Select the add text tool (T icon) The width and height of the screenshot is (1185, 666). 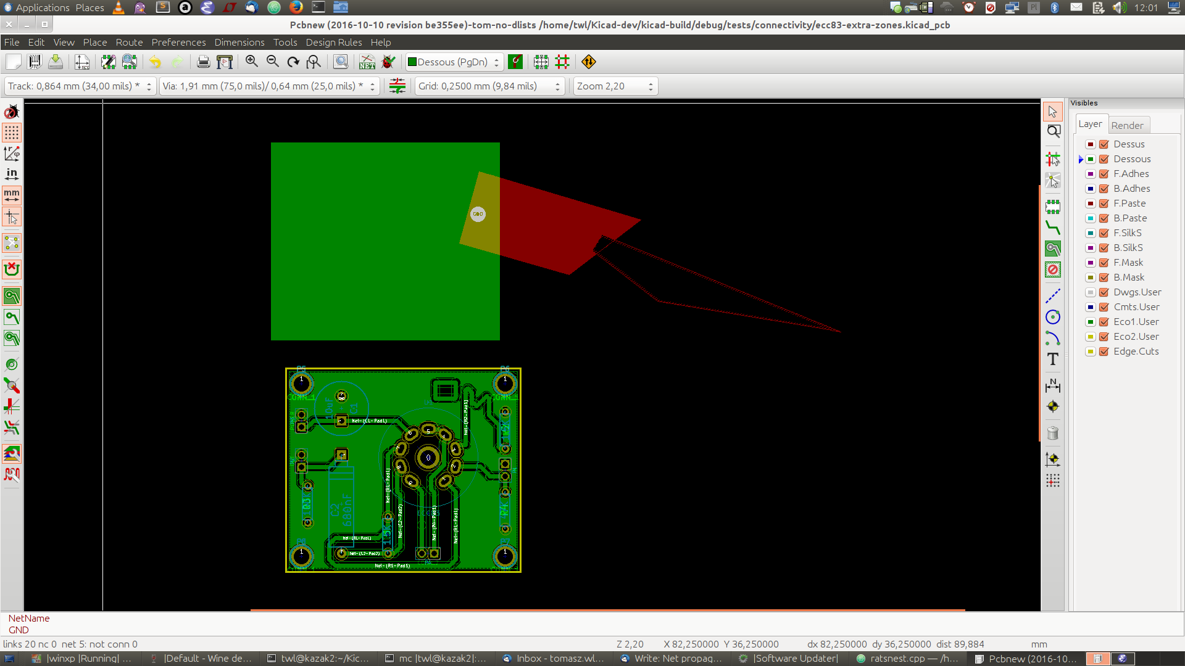pos(1053,359)
